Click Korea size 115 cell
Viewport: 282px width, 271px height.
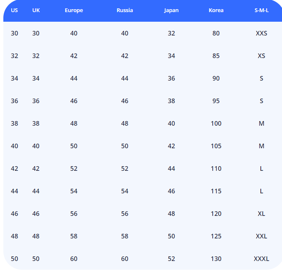pyautogui.click(x=216, y=191)
